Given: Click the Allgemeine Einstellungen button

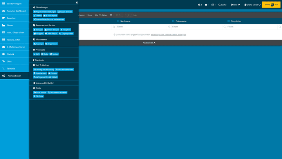Looking at the screenshot, I should pyautogui.click(x=45, y=12).
